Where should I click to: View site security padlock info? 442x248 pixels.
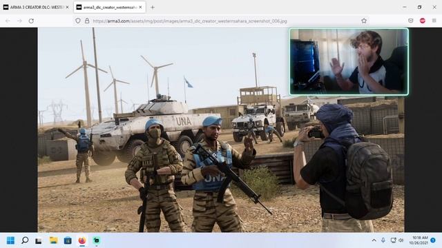coord(87,21)
